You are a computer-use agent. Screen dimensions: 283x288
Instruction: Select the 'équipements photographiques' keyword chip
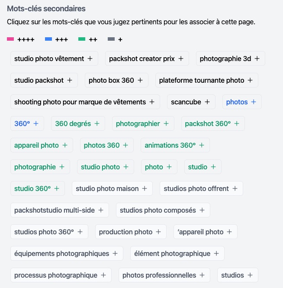tap(66, 253)
